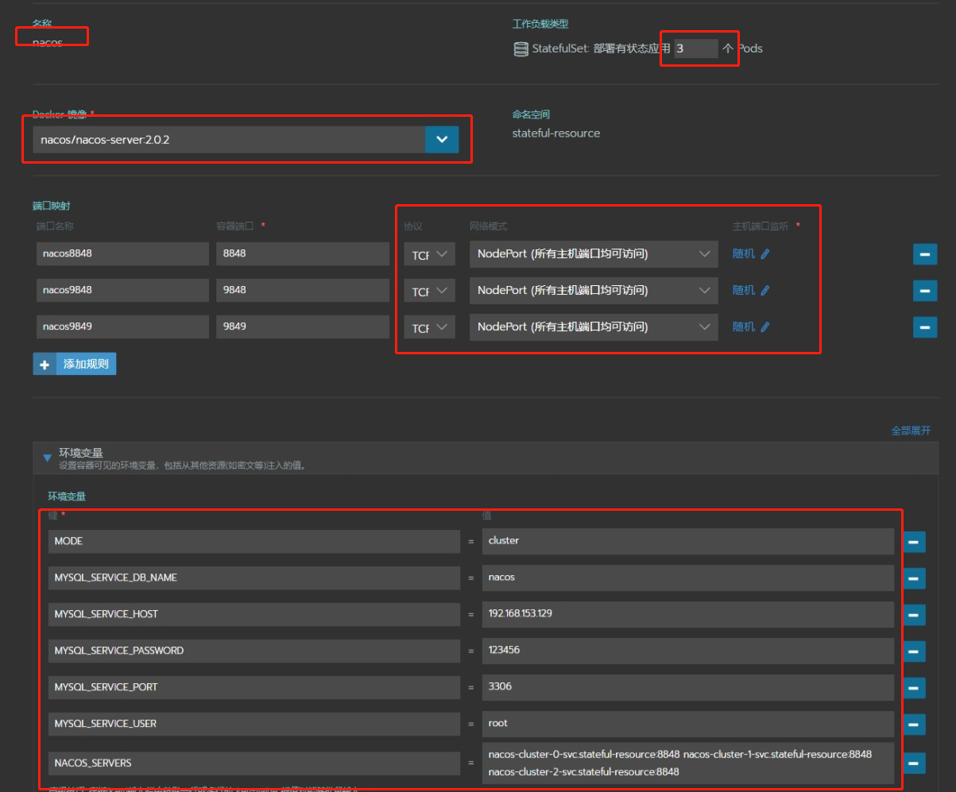956x792 pixels.
Task: Edit host port for nacos9849 row
Action: click(x=765, y=326)
